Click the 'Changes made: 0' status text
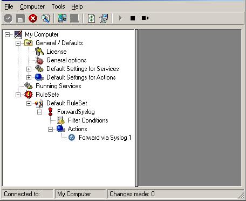The width and height of the screenshot is (246, 201). [132, 194]
